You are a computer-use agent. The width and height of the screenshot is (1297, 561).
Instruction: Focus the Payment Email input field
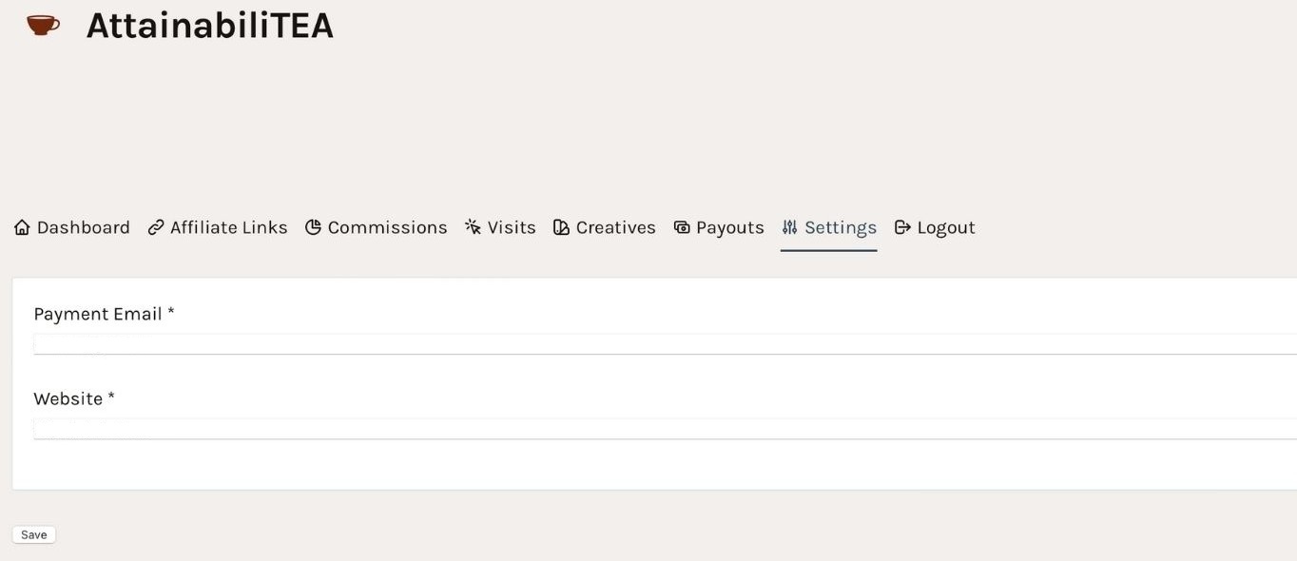coord(664,344)
